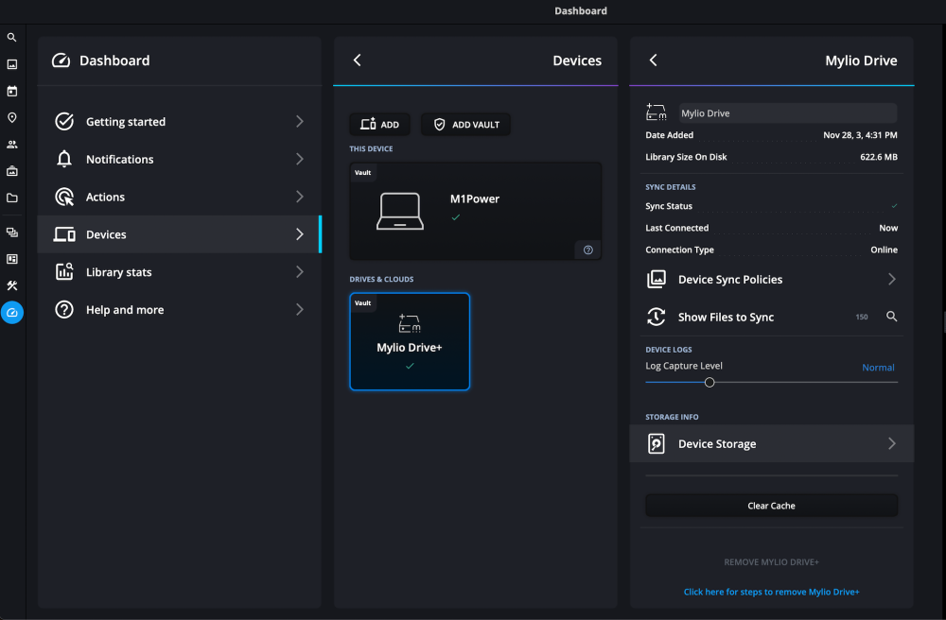The image size is (946, 620).
Task: Click the Clear Cache button
Action: (771, 506)
